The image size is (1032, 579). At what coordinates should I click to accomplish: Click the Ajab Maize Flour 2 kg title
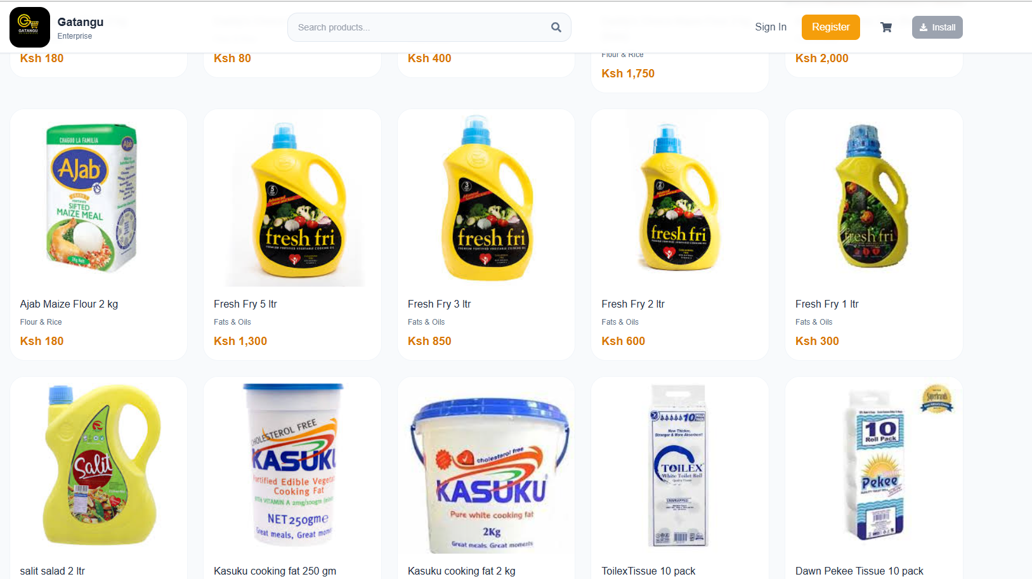[69, 304]
